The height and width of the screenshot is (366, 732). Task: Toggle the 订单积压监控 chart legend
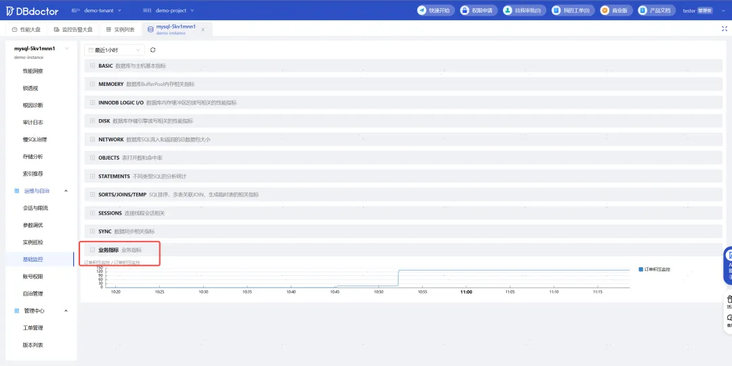tap(655, 269)
